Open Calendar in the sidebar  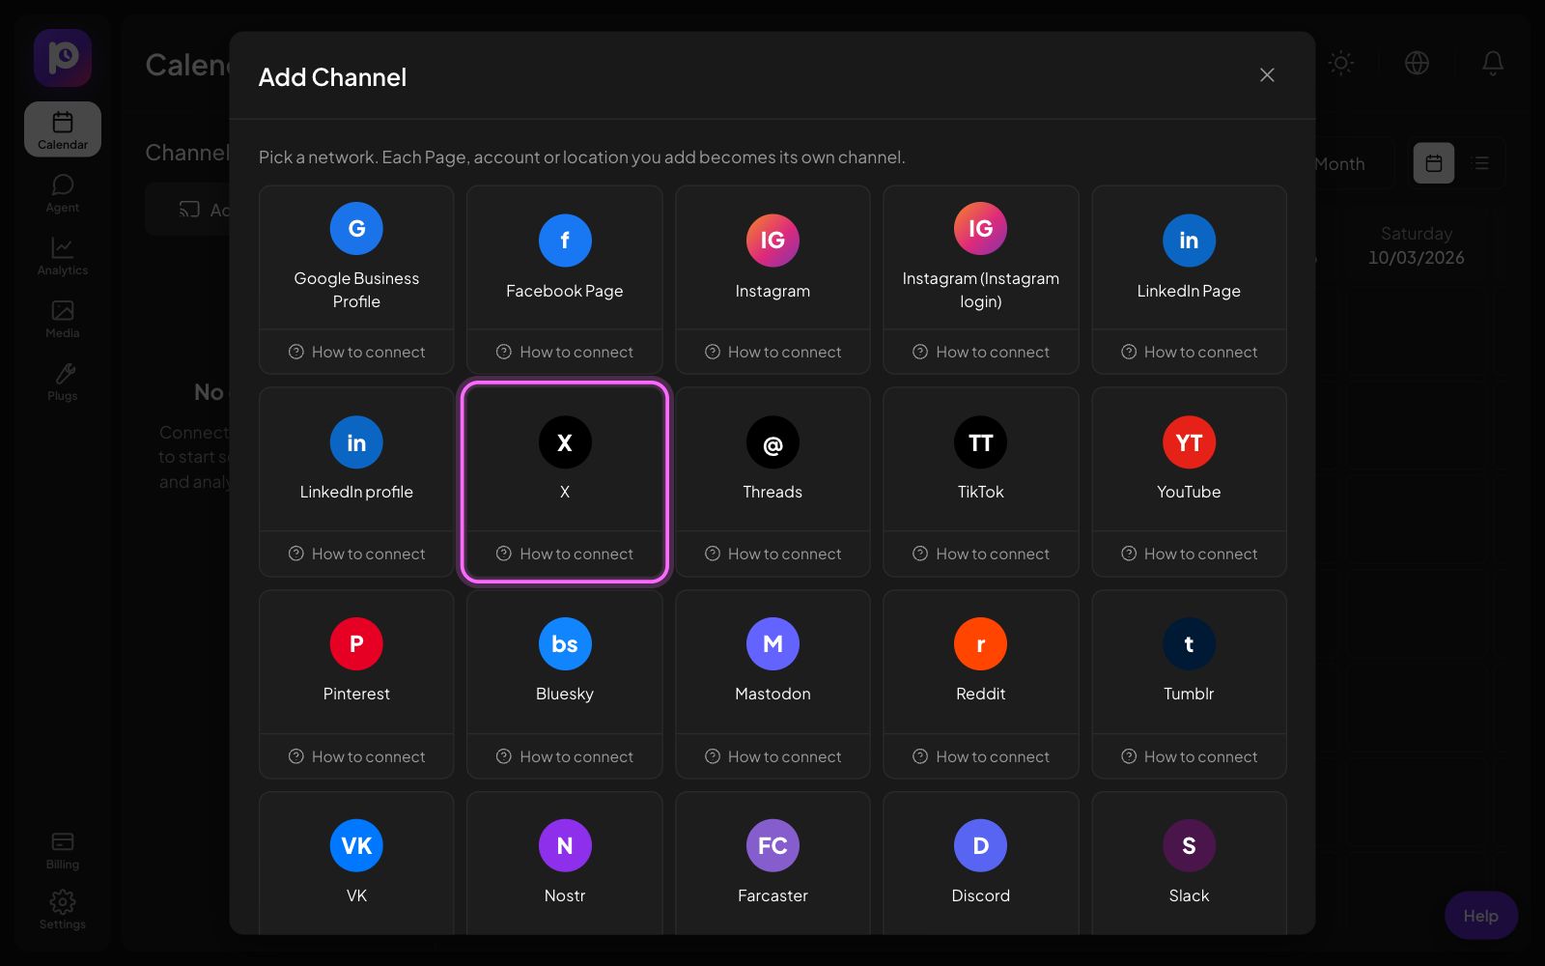pyautogui.click(x=63, y=129)
